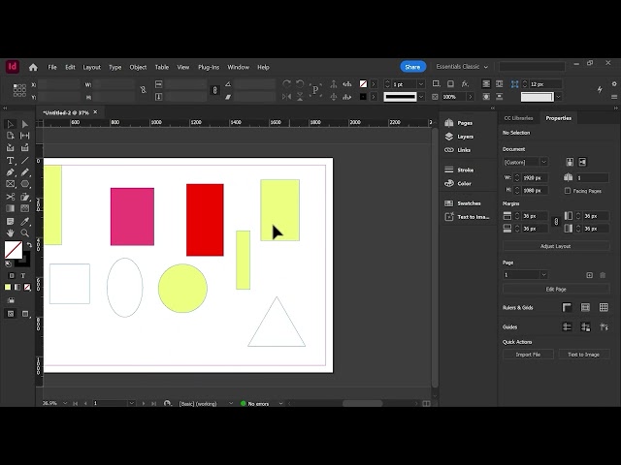Image resolution: width=621 pixels, height=465 pixels.
Task: Click the Import File button
Action: [x=528, y=355]
